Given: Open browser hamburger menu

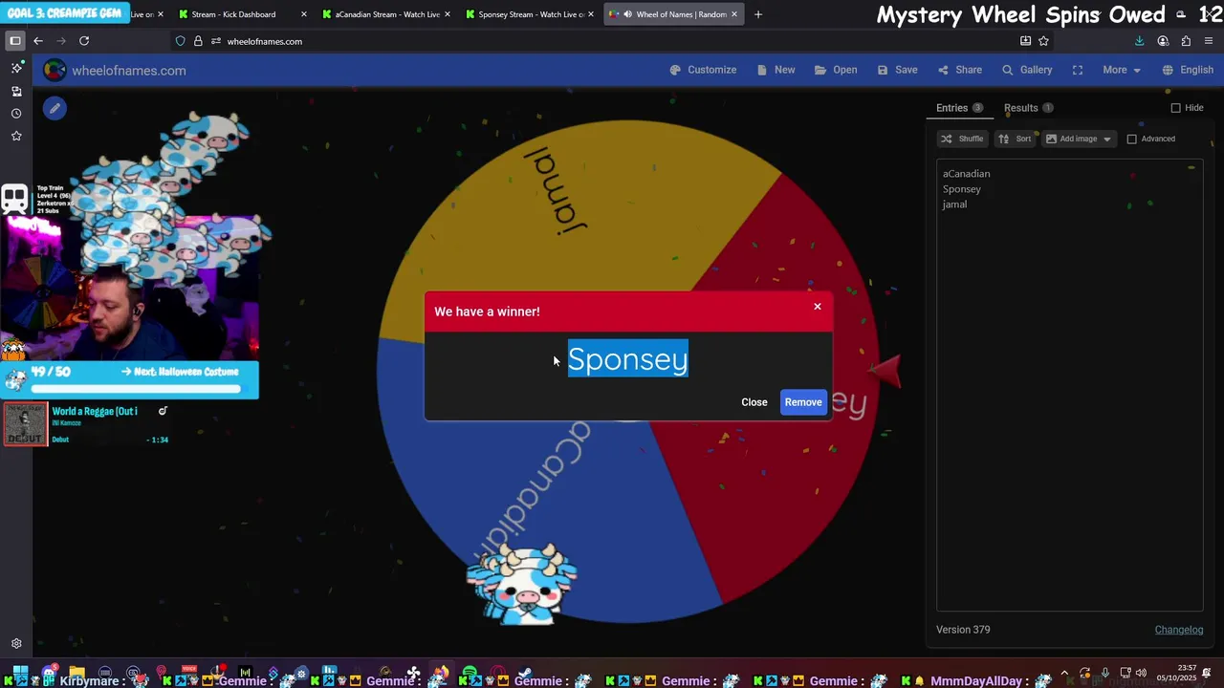Looking at the screenshot, I should tap(1209, 41).
